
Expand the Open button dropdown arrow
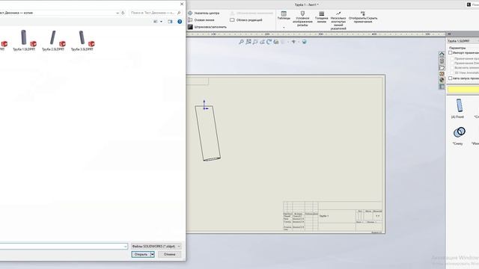pyautogui.click(x=152, y=254)
